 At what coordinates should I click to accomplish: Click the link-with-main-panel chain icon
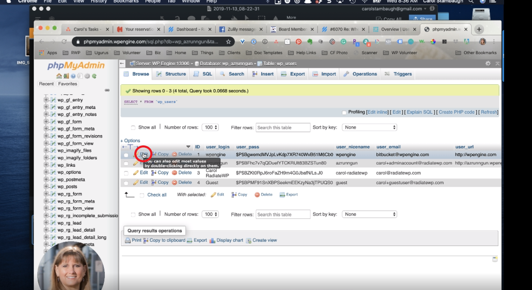click(107, 90)
